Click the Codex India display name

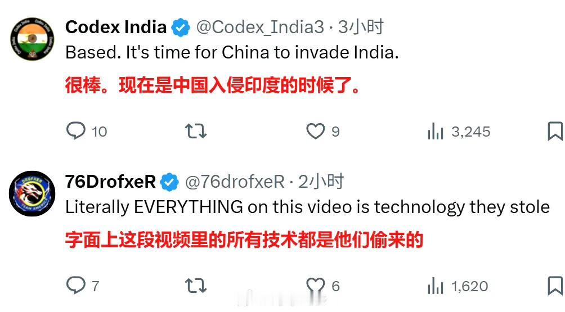coord(116,27)
